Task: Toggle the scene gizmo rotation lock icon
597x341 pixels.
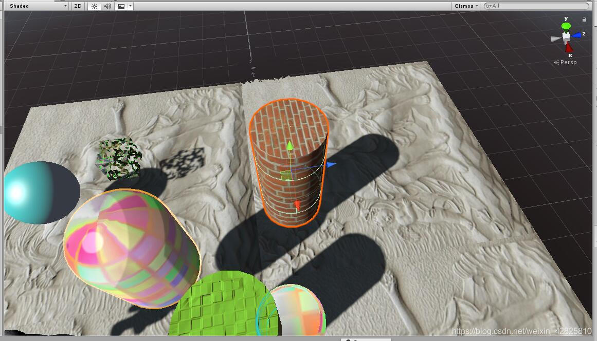Action: [584, 20]
